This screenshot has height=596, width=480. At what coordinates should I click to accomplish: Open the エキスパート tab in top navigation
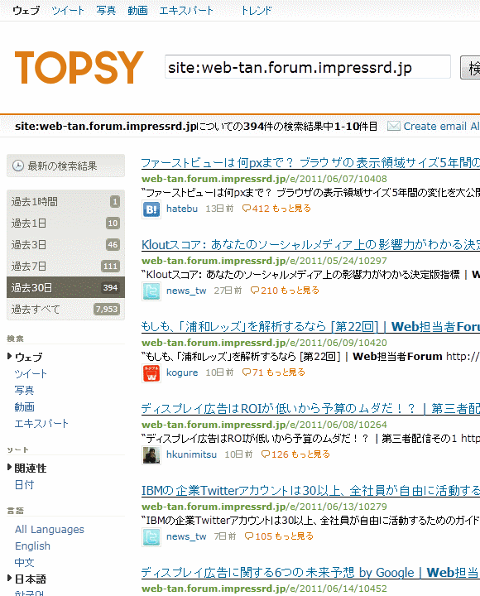186,11
